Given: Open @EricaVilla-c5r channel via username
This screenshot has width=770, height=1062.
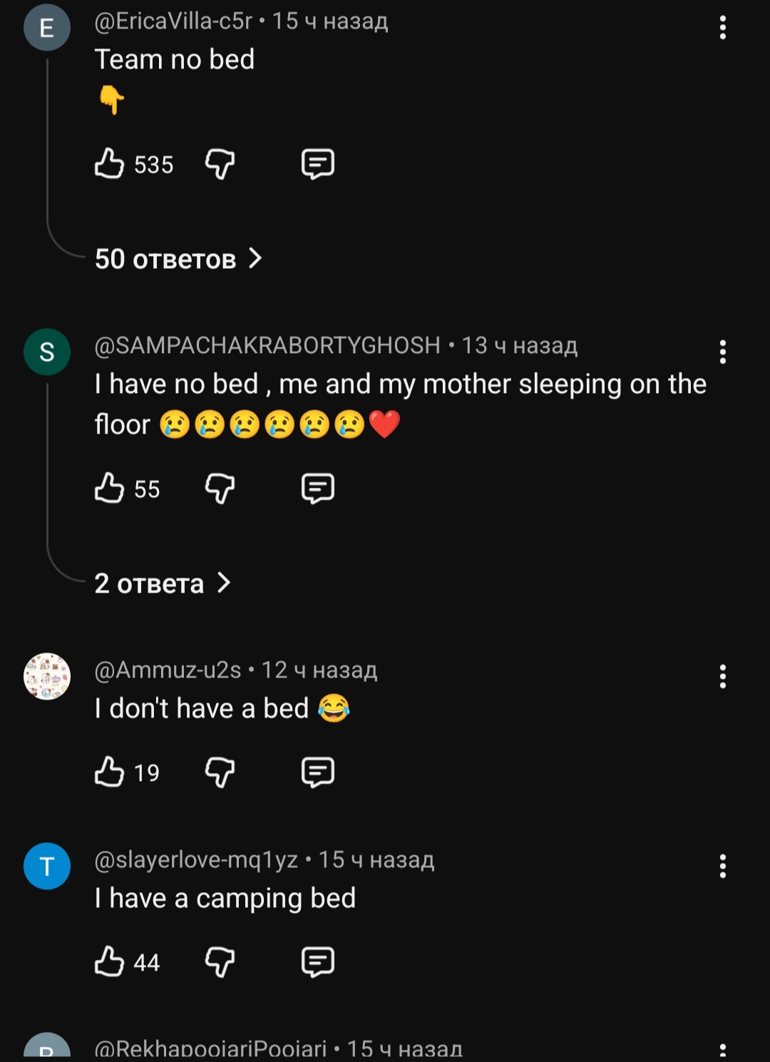Looking at the screenshot, I should (x=173, y=21).
